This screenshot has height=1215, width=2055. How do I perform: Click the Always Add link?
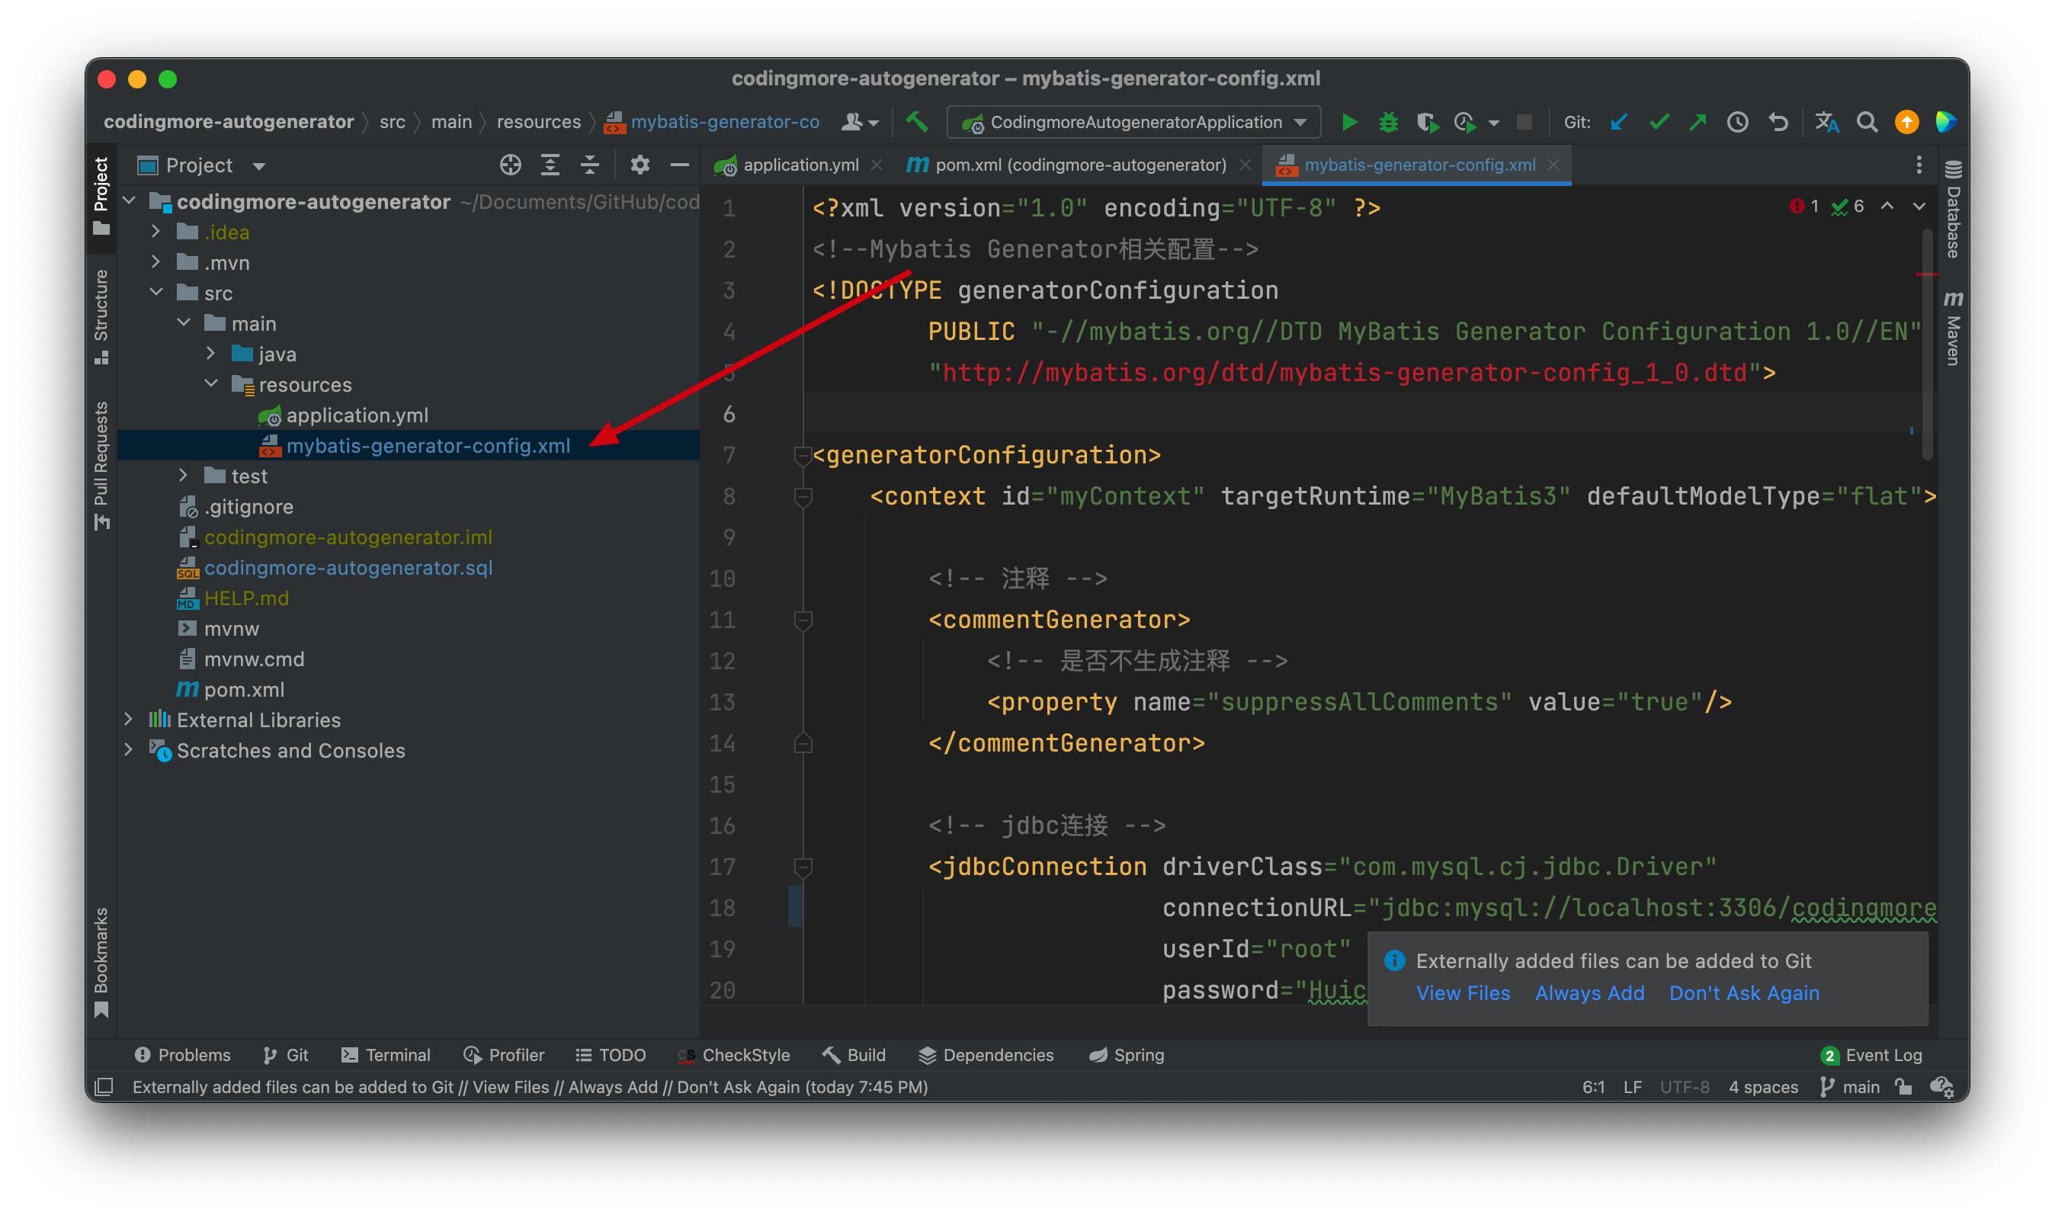(1589, 993)
